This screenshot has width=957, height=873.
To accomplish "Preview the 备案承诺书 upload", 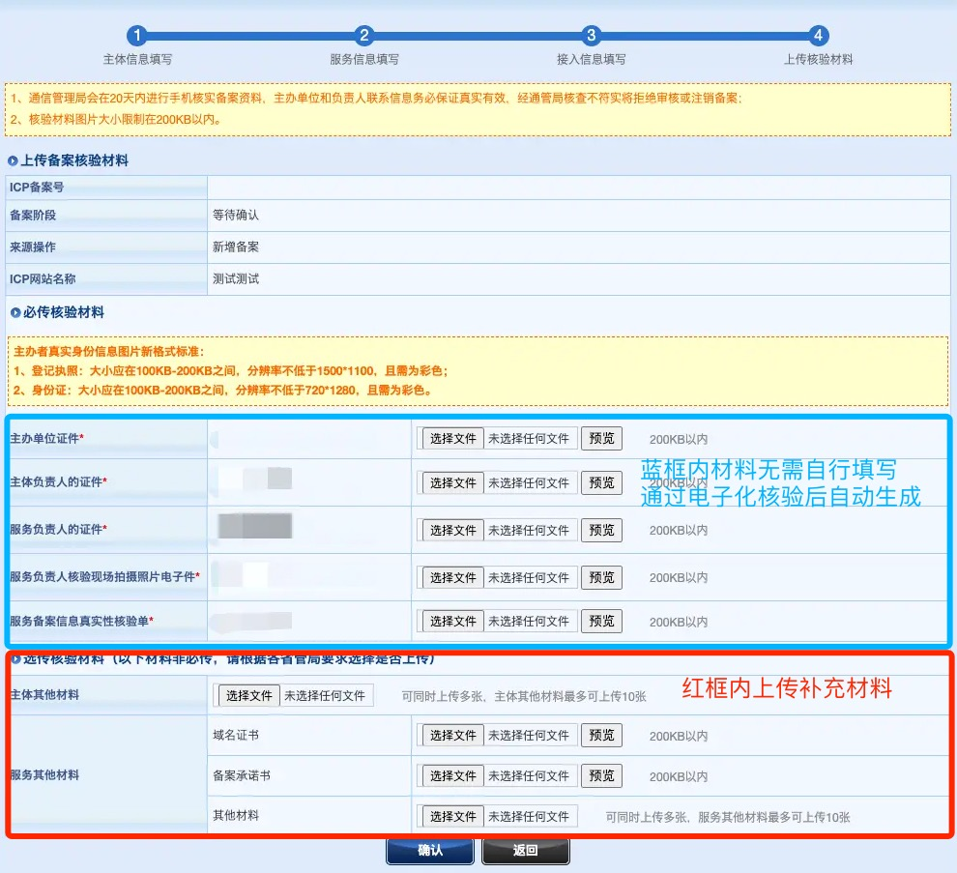I will click(601, 776).
